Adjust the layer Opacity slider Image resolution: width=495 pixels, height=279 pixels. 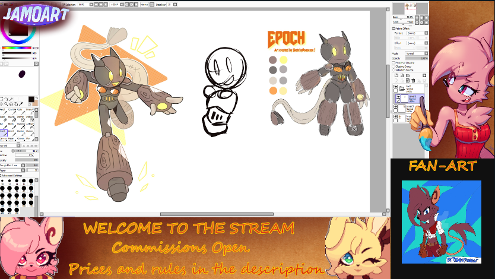tap(417, 58)
